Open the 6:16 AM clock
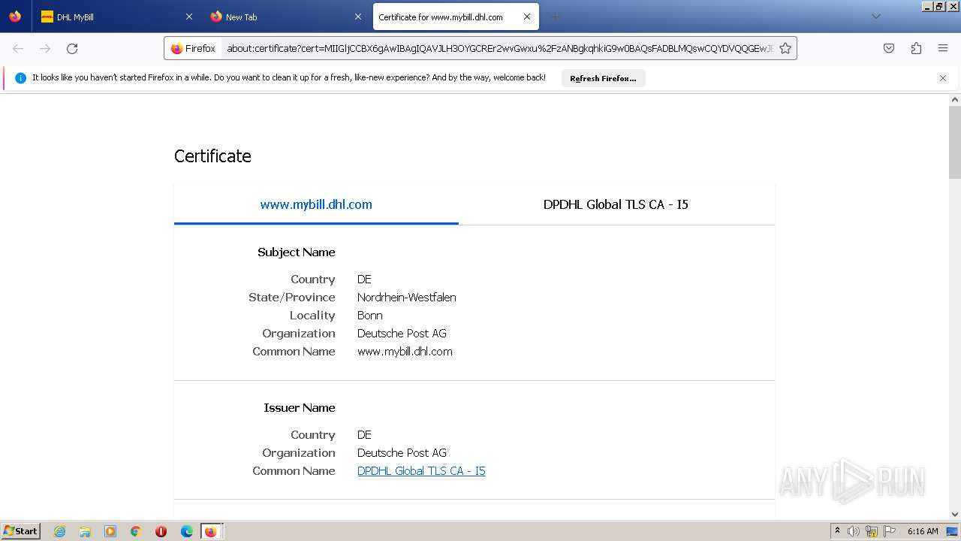Viewport: 961px width, 541px height. pyautogui.click(x=923, y=531)
